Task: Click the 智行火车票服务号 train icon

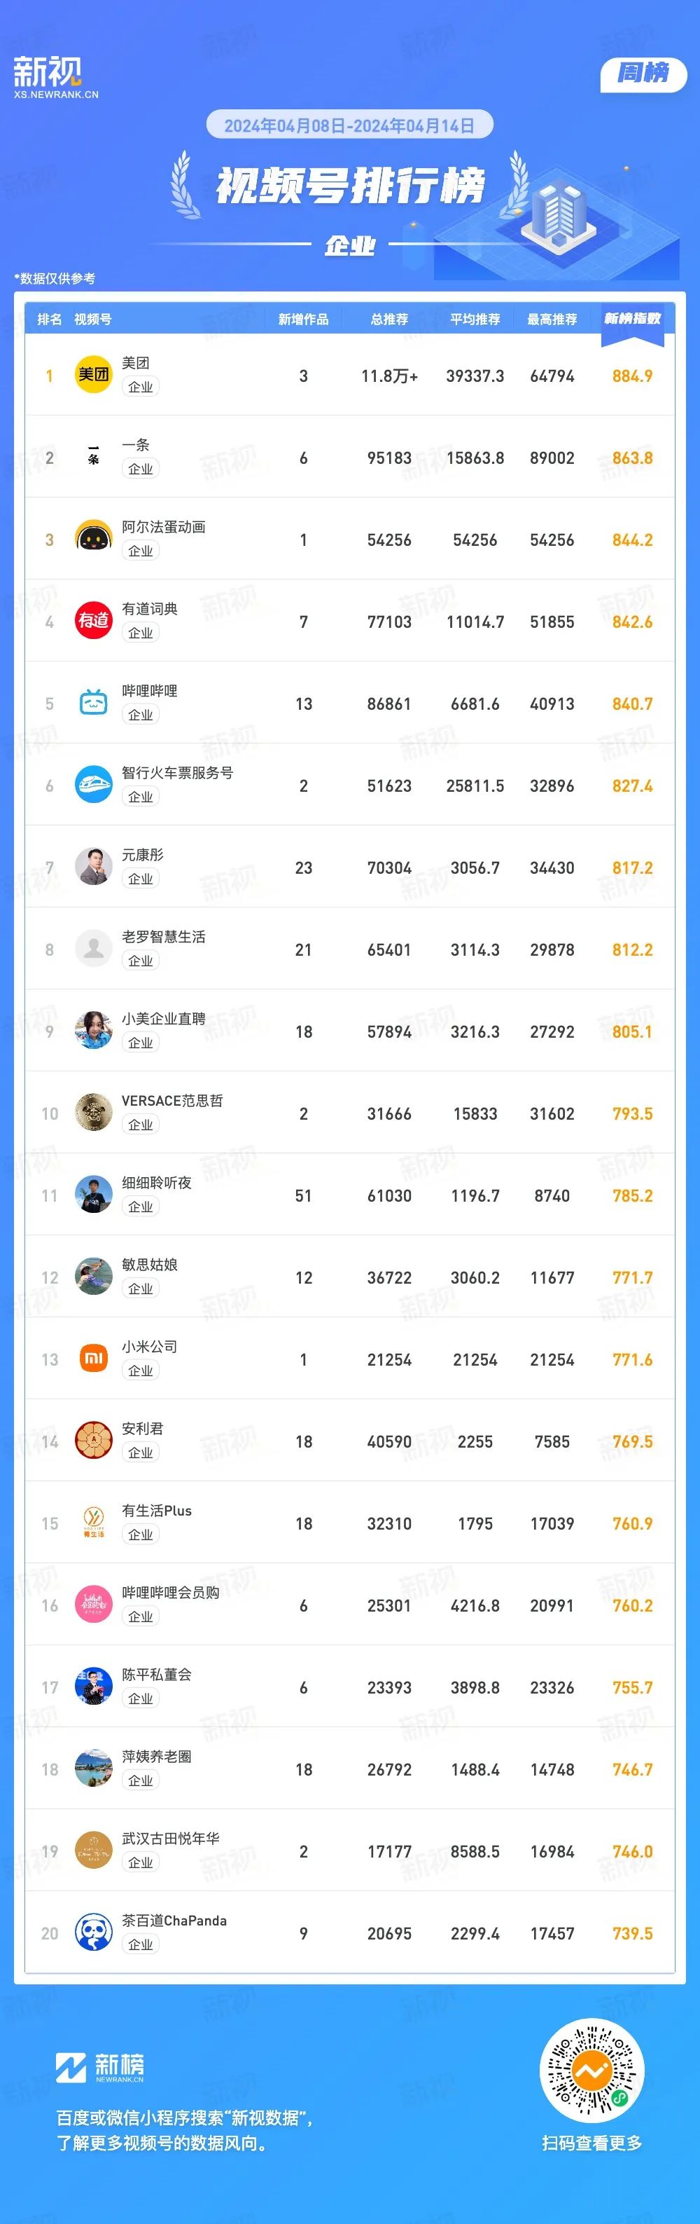Action: click(93, 785)
